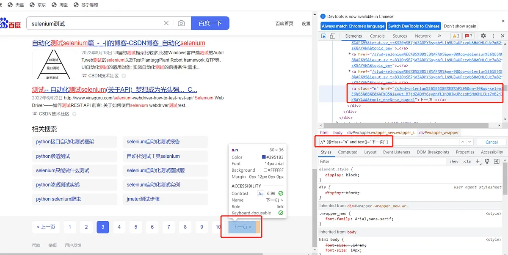Image resolution: width=508 pixels, height=255 pixels.
Task: Go to results page 5
Action: 135,227
